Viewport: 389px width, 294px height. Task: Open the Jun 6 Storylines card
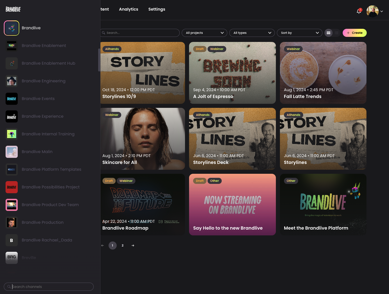tap(323, 139)
